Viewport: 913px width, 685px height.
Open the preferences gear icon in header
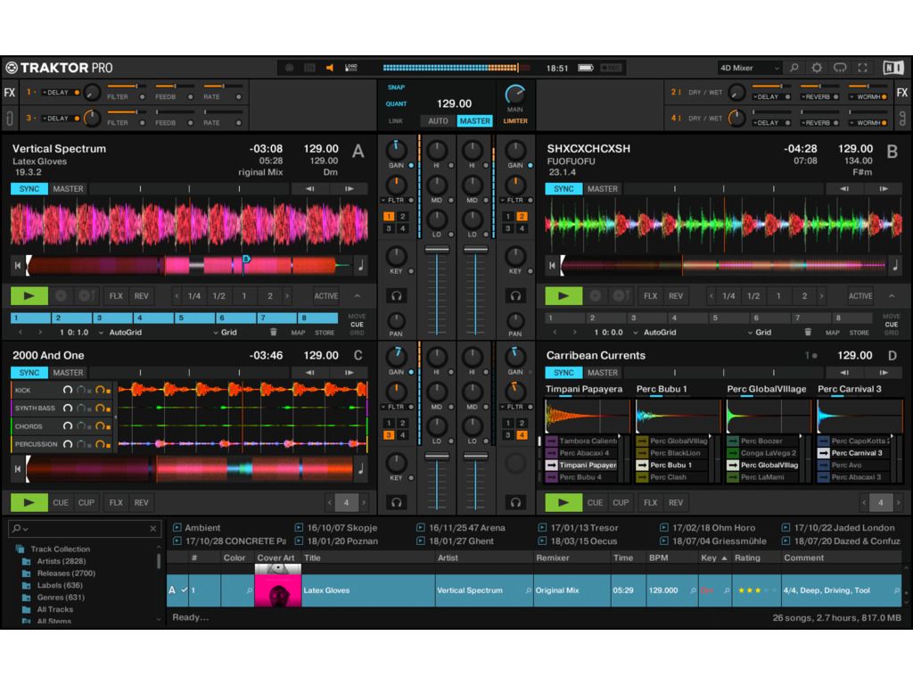click(x=817, y=68)
